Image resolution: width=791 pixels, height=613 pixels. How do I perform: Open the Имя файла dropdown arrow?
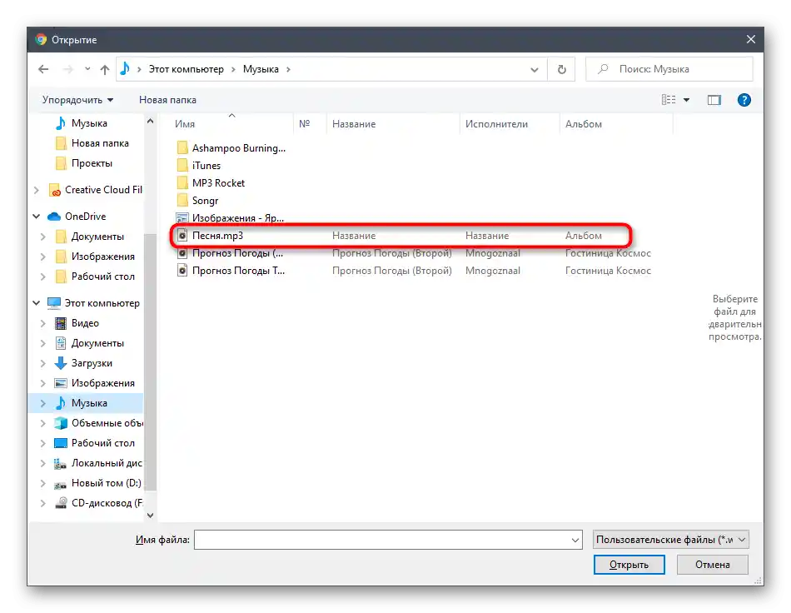pyautogui.click(x=575, y=540)
